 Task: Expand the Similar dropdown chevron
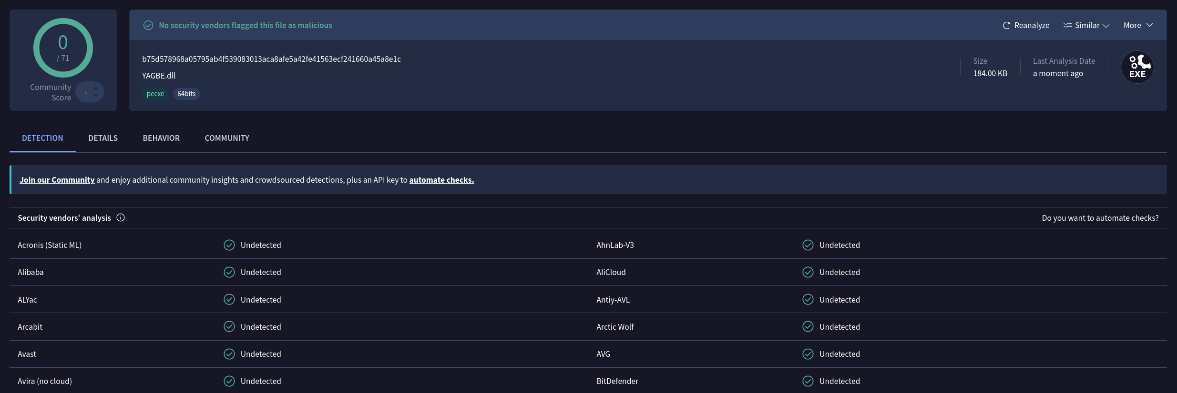pos(1106,26)
